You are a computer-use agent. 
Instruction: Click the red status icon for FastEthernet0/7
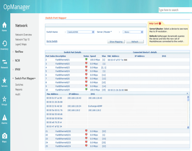pyautogui.click(x=86, y=82)
